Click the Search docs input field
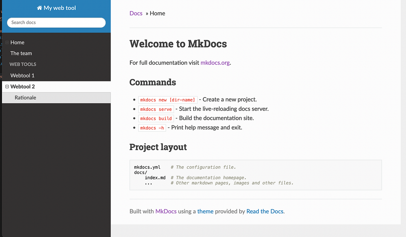Image resolution: width=406 pixels, height=237 pixels. click(x=56, y=23)
